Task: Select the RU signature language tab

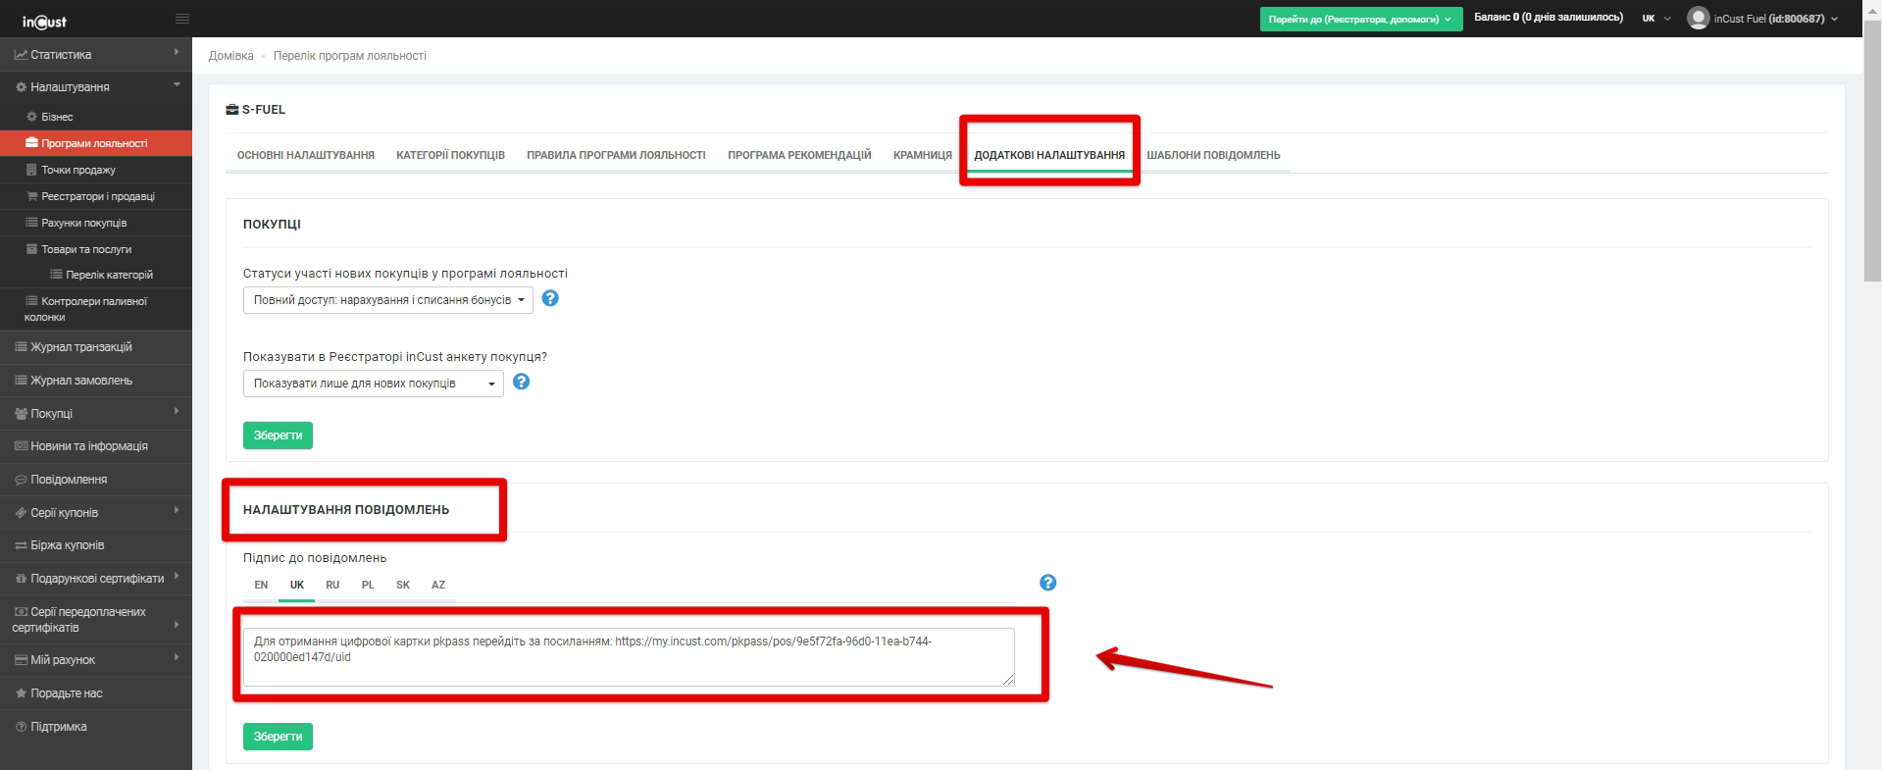Action: coord(332,585)
